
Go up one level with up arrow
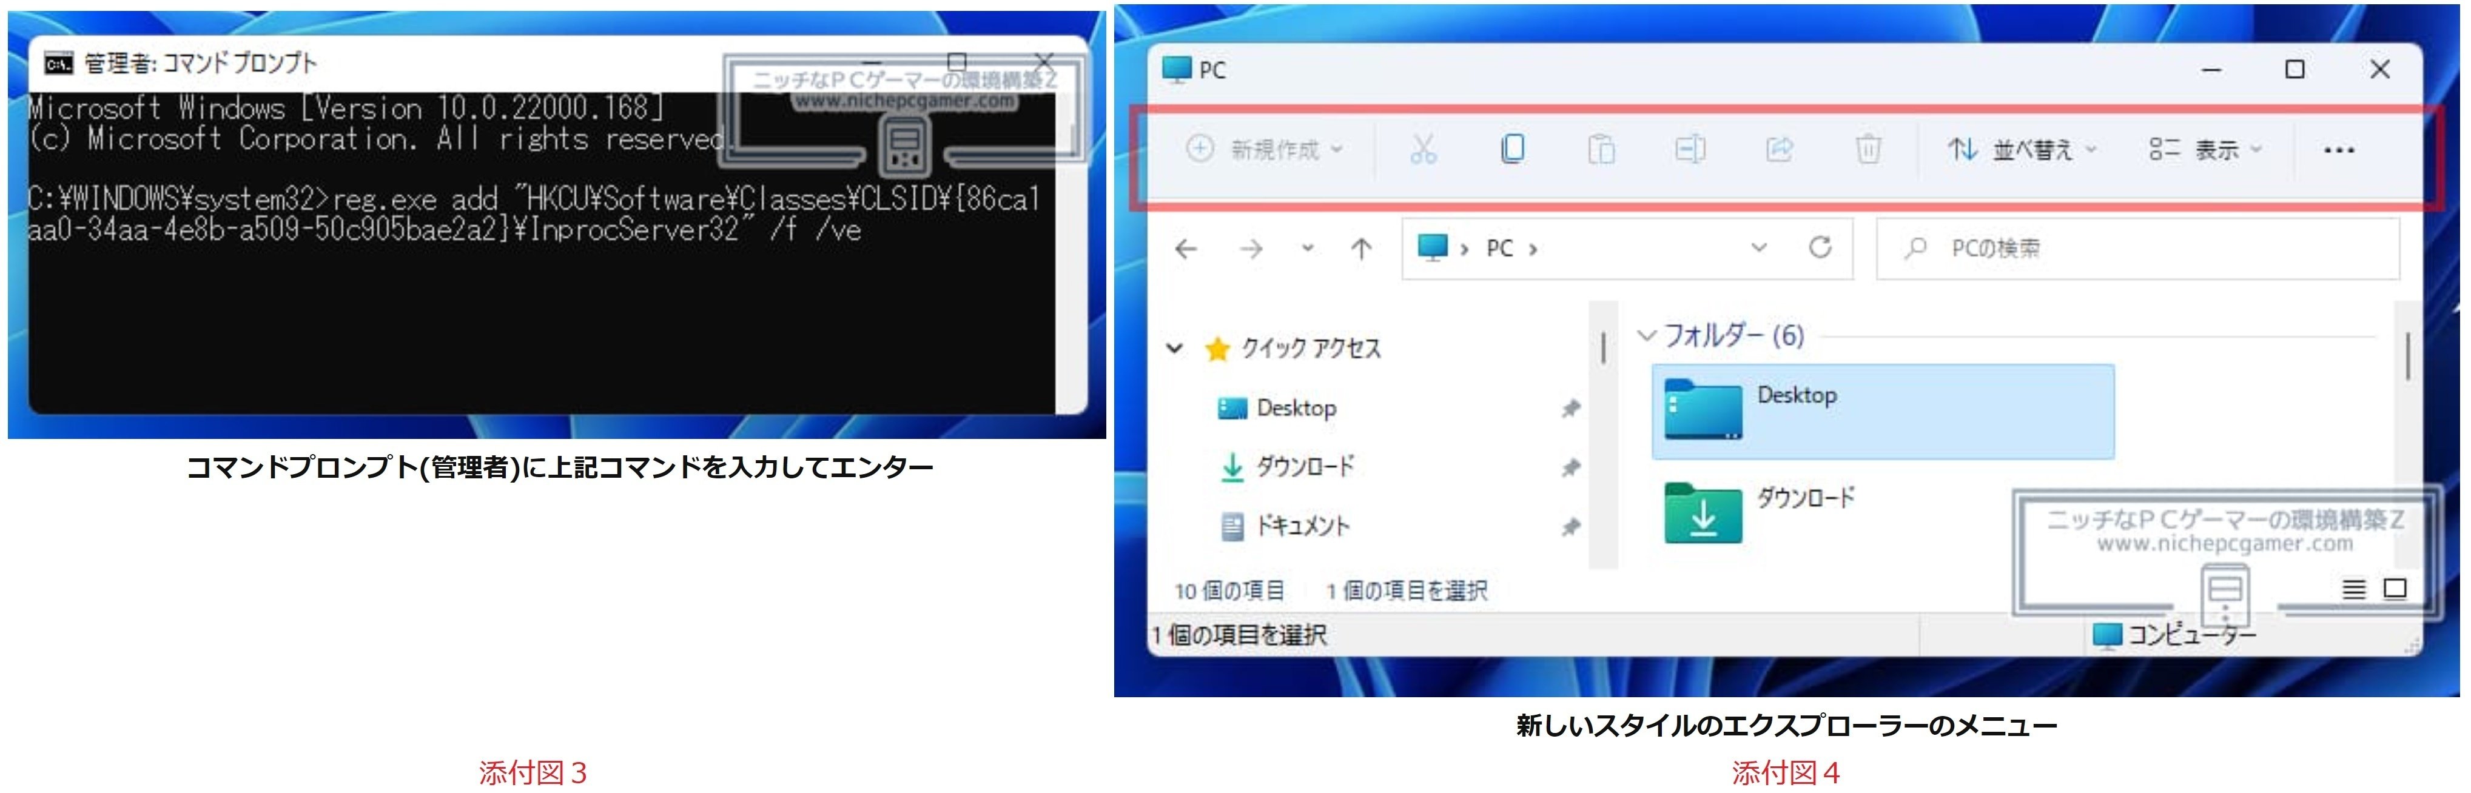click(1360, 249)
